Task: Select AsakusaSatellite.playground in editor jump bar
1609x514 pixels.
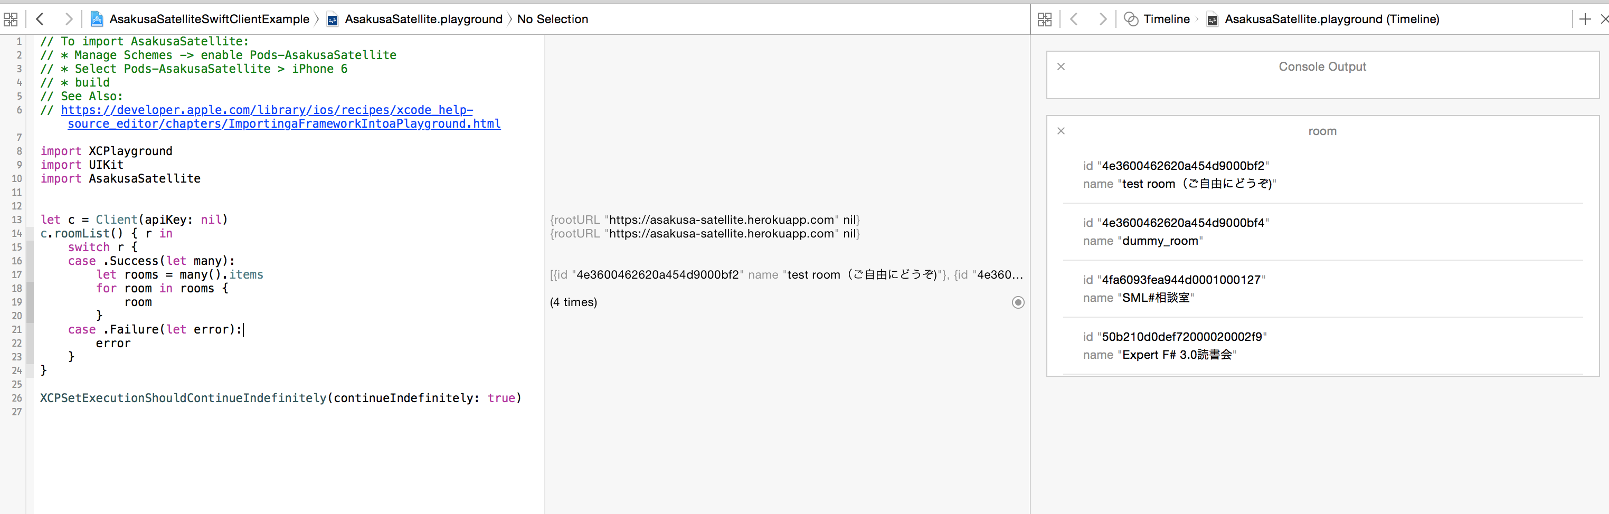Action: (423, 20)
